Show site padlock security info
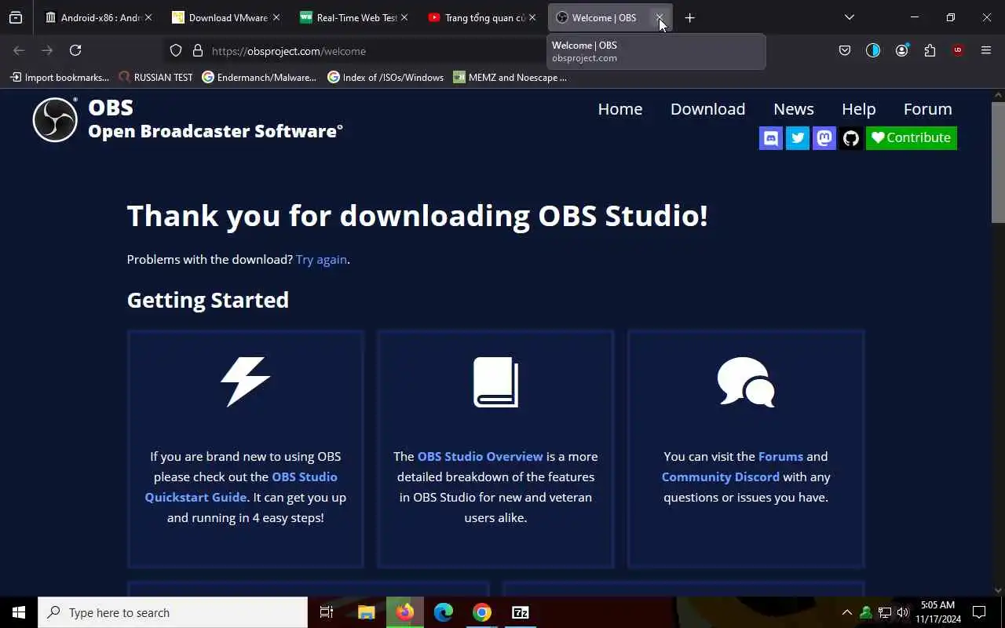 click(198, 50)
